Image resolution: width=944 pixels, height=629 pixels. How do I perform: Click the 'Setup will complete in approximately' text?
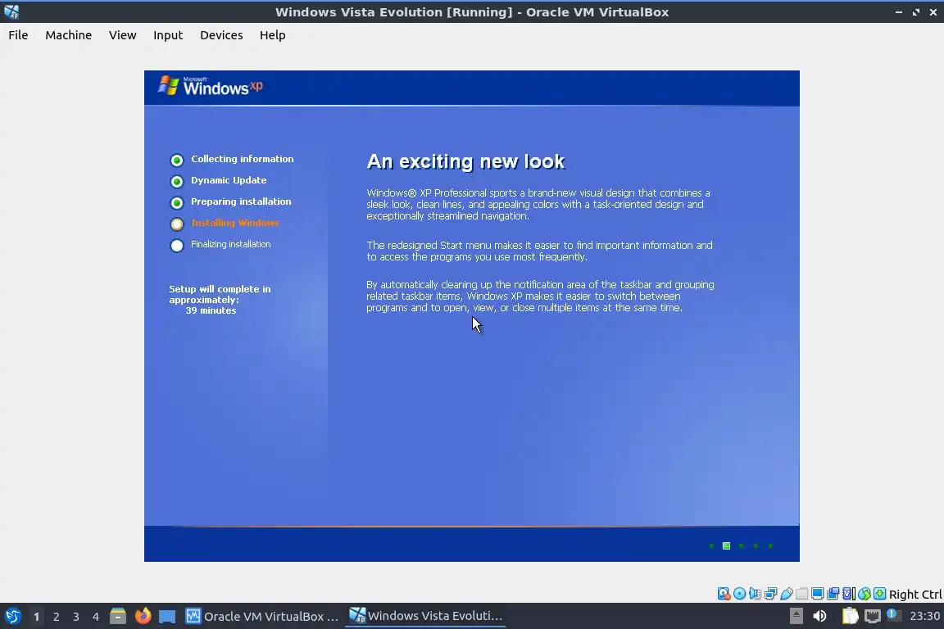click(x=220, y=294)
